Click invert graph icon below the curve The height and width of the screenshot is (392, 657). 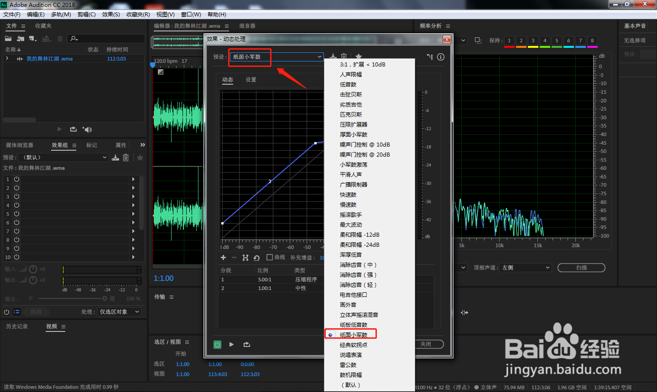(245, 258)
